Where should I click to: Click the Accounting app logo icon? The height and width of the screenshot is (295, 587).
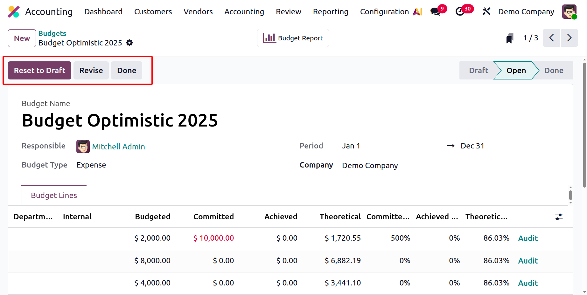coord(14,12)
